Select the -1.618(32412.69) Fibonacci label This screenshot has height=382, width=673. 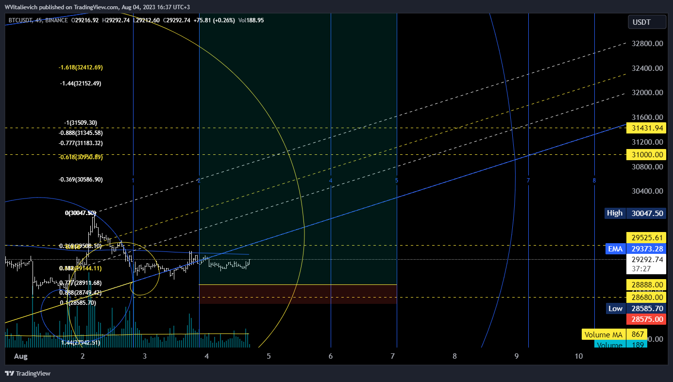[81, 67]
